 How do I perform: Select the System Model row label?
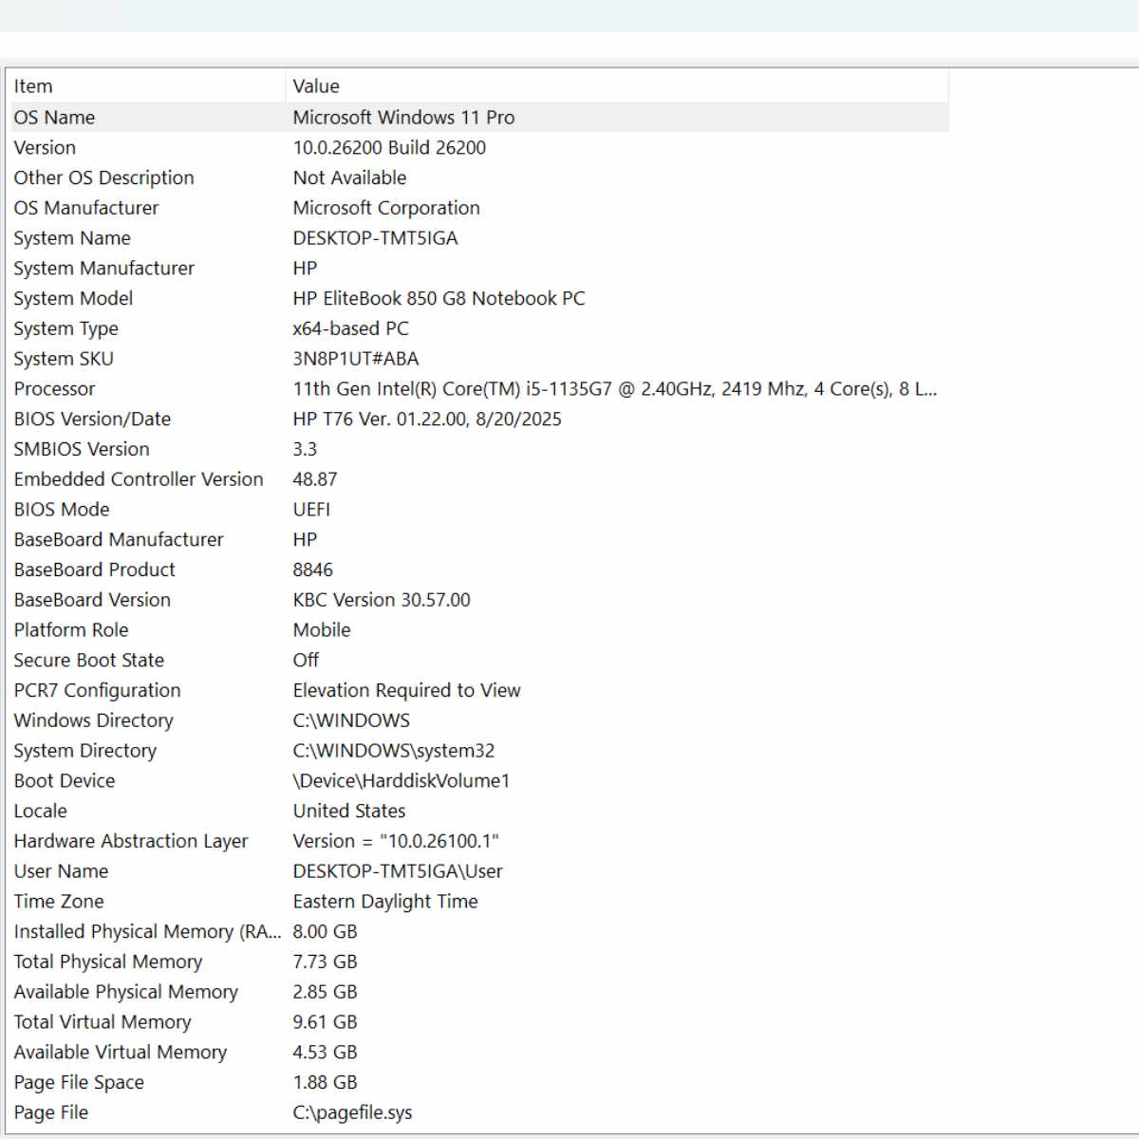[x=73, y=299]
